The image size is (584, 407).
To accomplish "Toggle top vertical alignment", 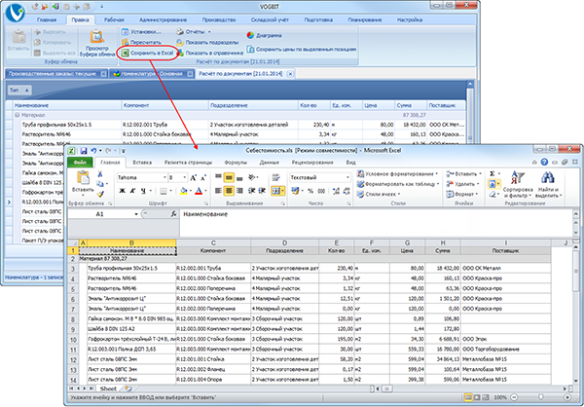I will tap(218, 177).
